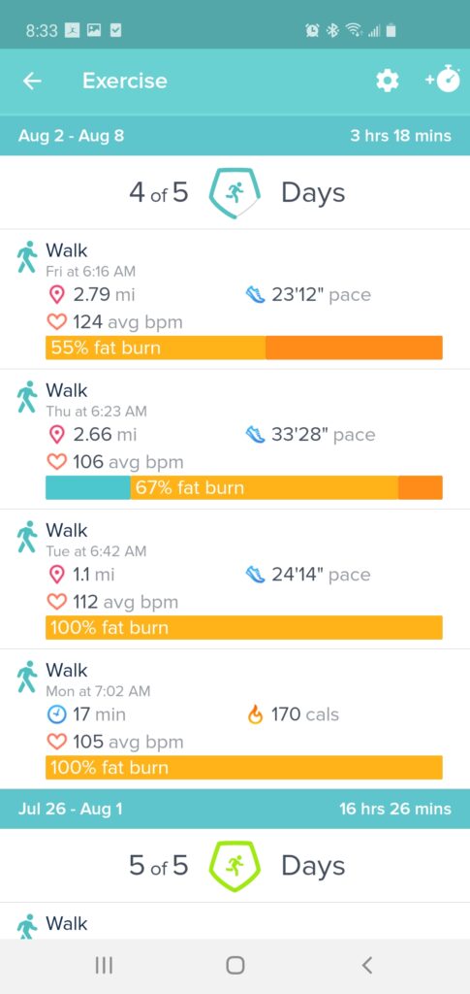Start a new exercise with the stopwatch icon

[x=443, y=79]
